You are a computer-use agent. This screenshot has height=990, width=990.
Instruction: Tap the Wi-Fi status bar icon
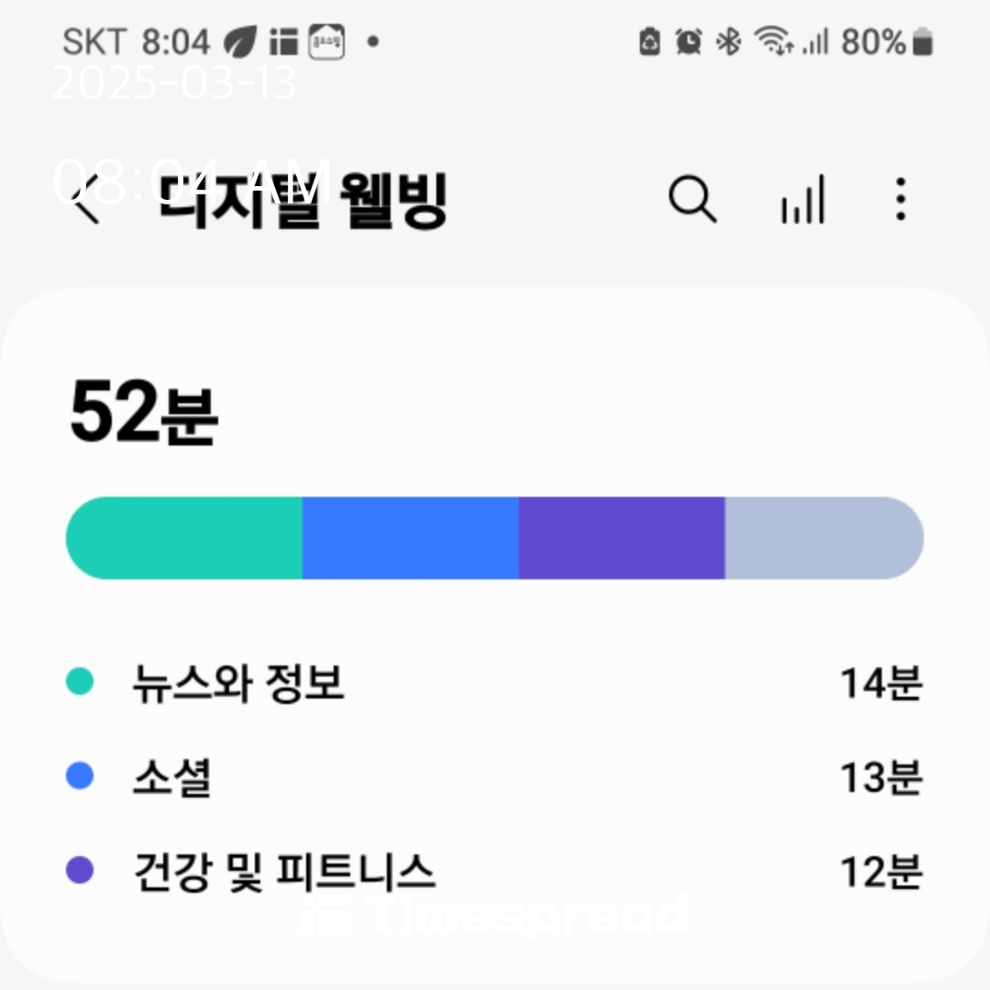[x=773, y=41]
